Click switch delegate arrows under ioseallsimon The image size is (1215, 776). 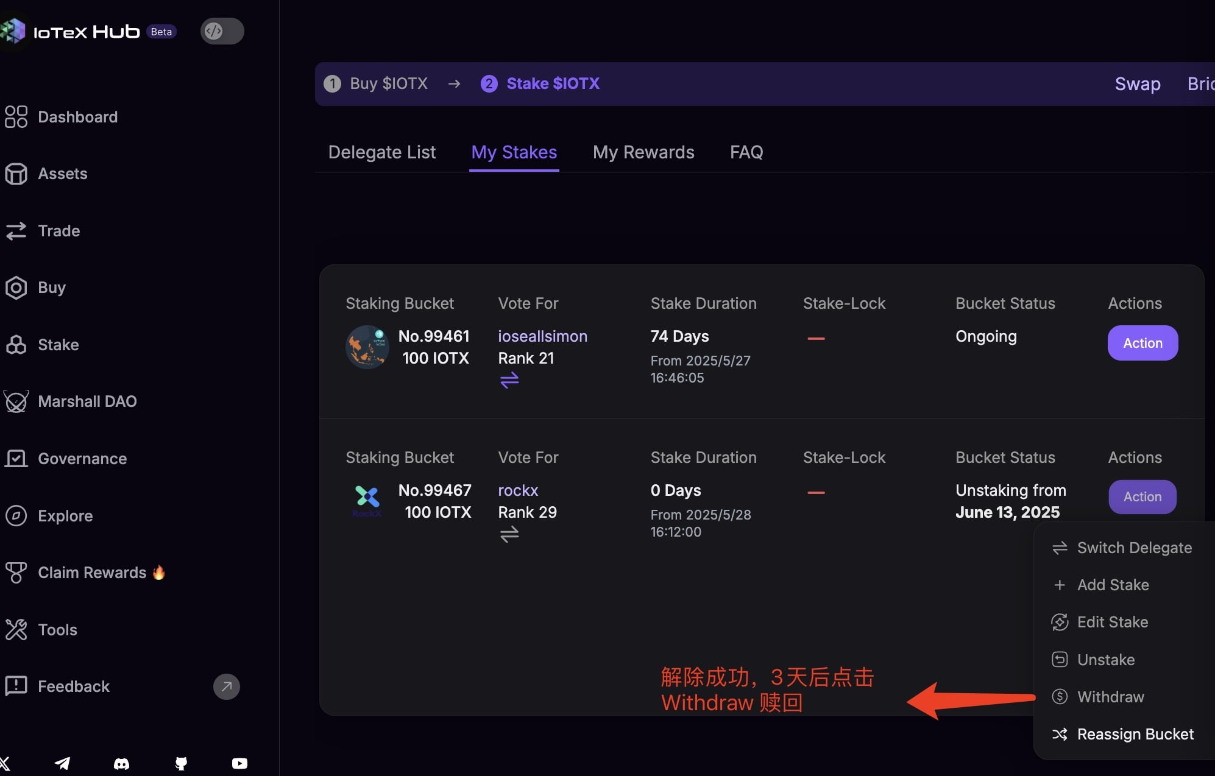click(x=509, y=380)
